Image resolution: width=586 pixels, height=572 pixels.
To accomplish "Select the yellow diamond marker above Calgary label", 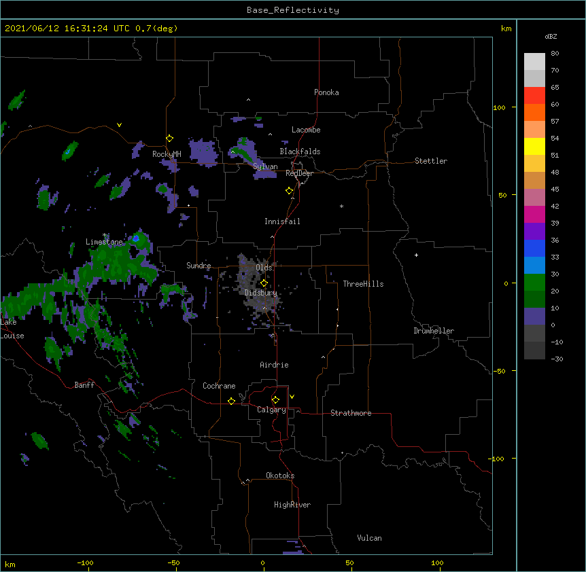I will coord(275,400).
